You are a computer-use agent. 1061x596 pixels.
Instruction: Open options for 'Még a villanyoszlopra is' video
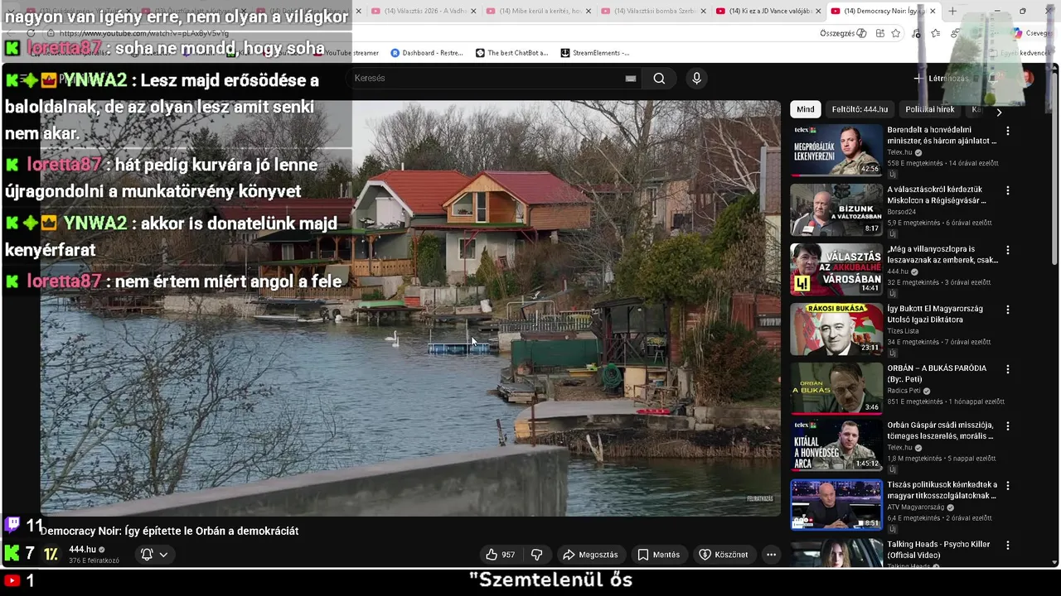coord(1008,250)
